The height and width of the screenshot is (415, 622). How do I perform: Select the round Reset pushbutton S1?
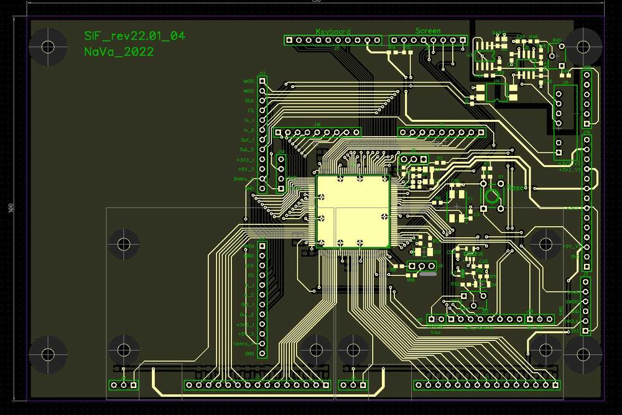click(x=492, y=196)
